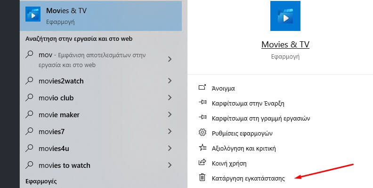The height and width of the screenshot is (188, 373).
Task: Click the open icon beside Άνοιγμα
Action: tap(203, 88)
